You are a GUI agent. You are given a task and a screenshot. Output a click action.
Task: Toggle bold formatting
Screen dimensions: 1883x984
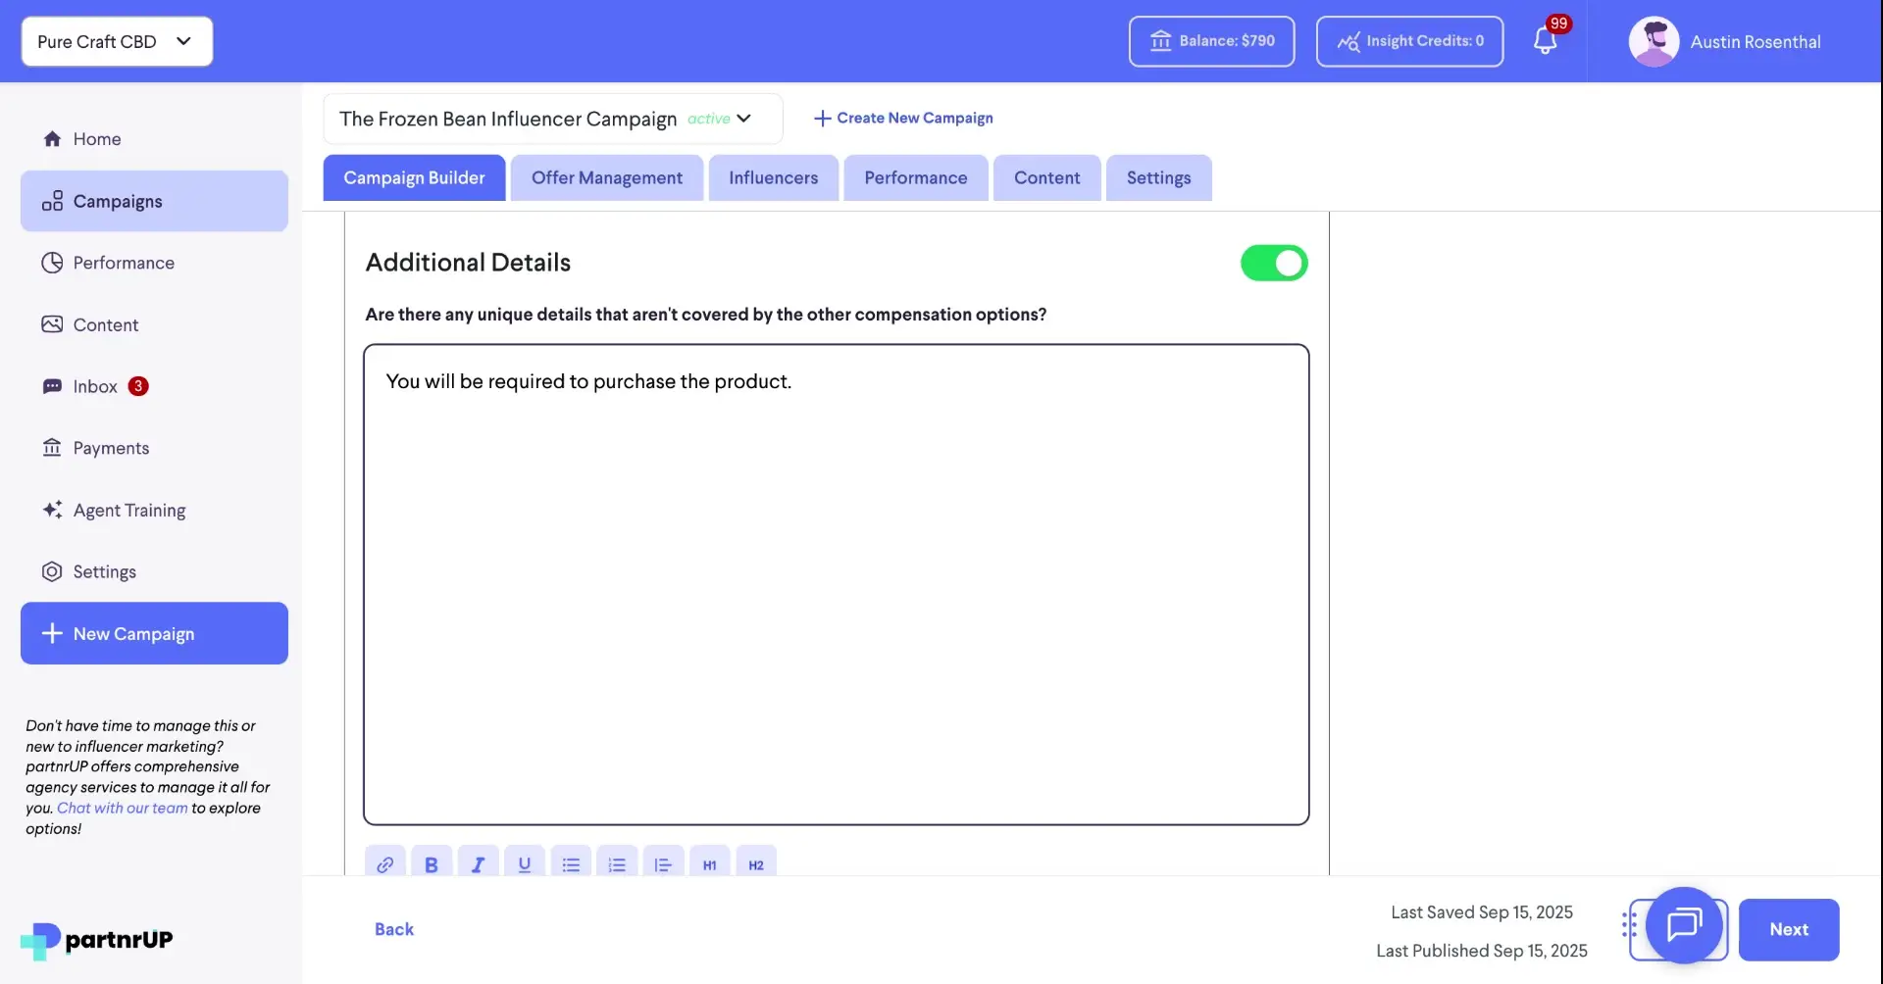tap(432, 863)
